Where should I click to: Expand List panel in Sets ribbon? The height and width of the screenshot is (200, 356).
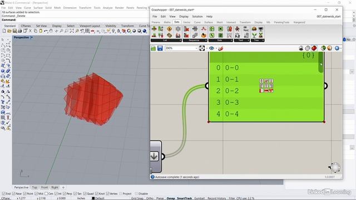(x=180, y=41)
